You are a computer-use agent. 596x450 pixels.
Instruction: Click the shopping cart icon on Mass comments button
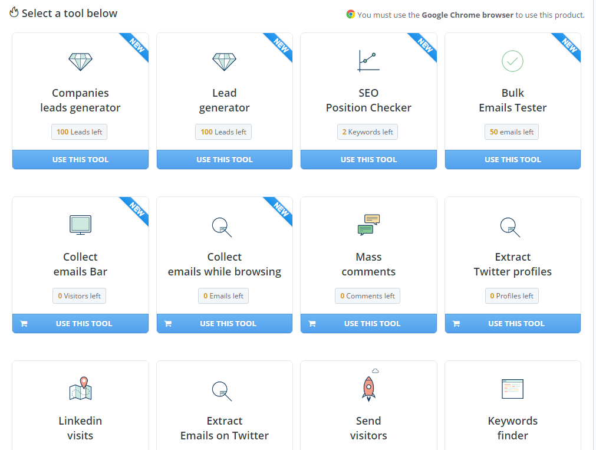pos(312,323)
